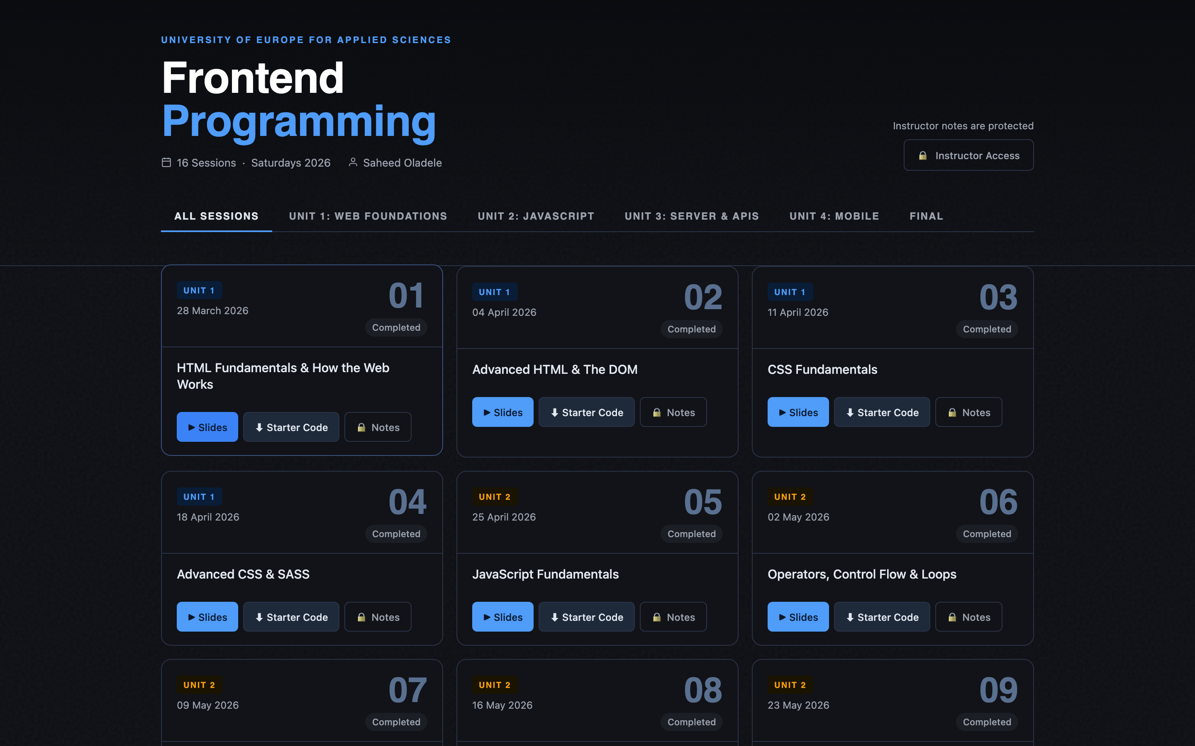Open locked Notes for JavaScript Fundamentals
The image size is (1195, 746).
673,617
